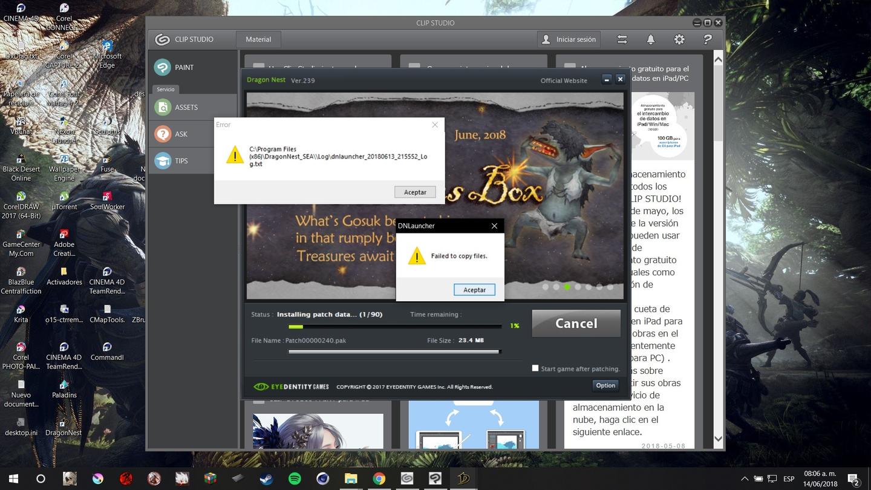The height and width of the screenshot is (490, 871).
Task: Select the last banner carousel dot
Action: (x=610, y=287)
